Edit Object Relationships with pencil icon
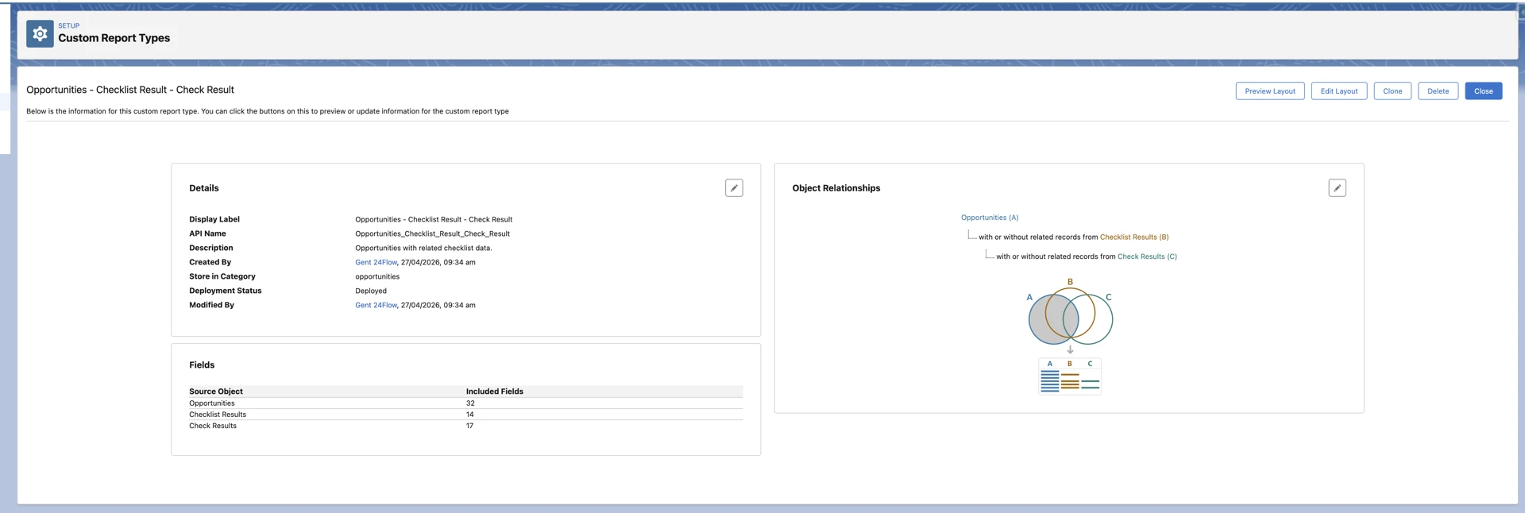The height and width of the screenshot is (513, 1525). coord(1337,188)
